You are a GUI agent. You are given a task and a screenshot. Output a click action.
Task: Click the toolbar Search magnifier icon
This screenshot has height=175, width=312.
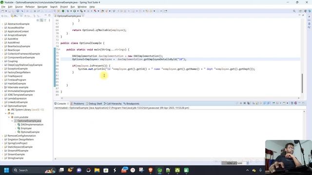[x=294, y=11]
